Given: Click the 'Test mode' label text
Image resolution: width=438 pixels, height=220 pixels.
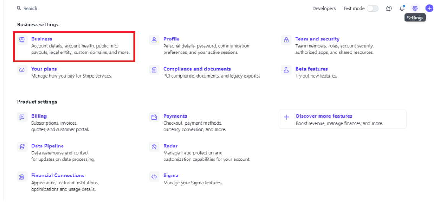Looking at the screenshot, I should (x=354, y=8).
